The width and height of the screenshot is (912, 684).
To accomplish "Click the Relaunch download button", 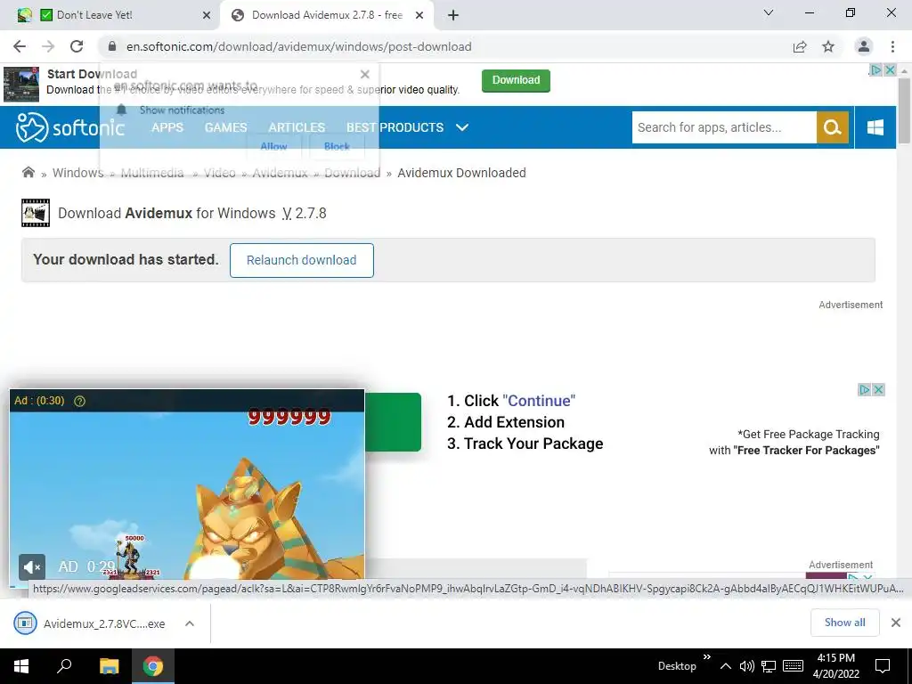I will pyautogui.click(x=301, y=260).
